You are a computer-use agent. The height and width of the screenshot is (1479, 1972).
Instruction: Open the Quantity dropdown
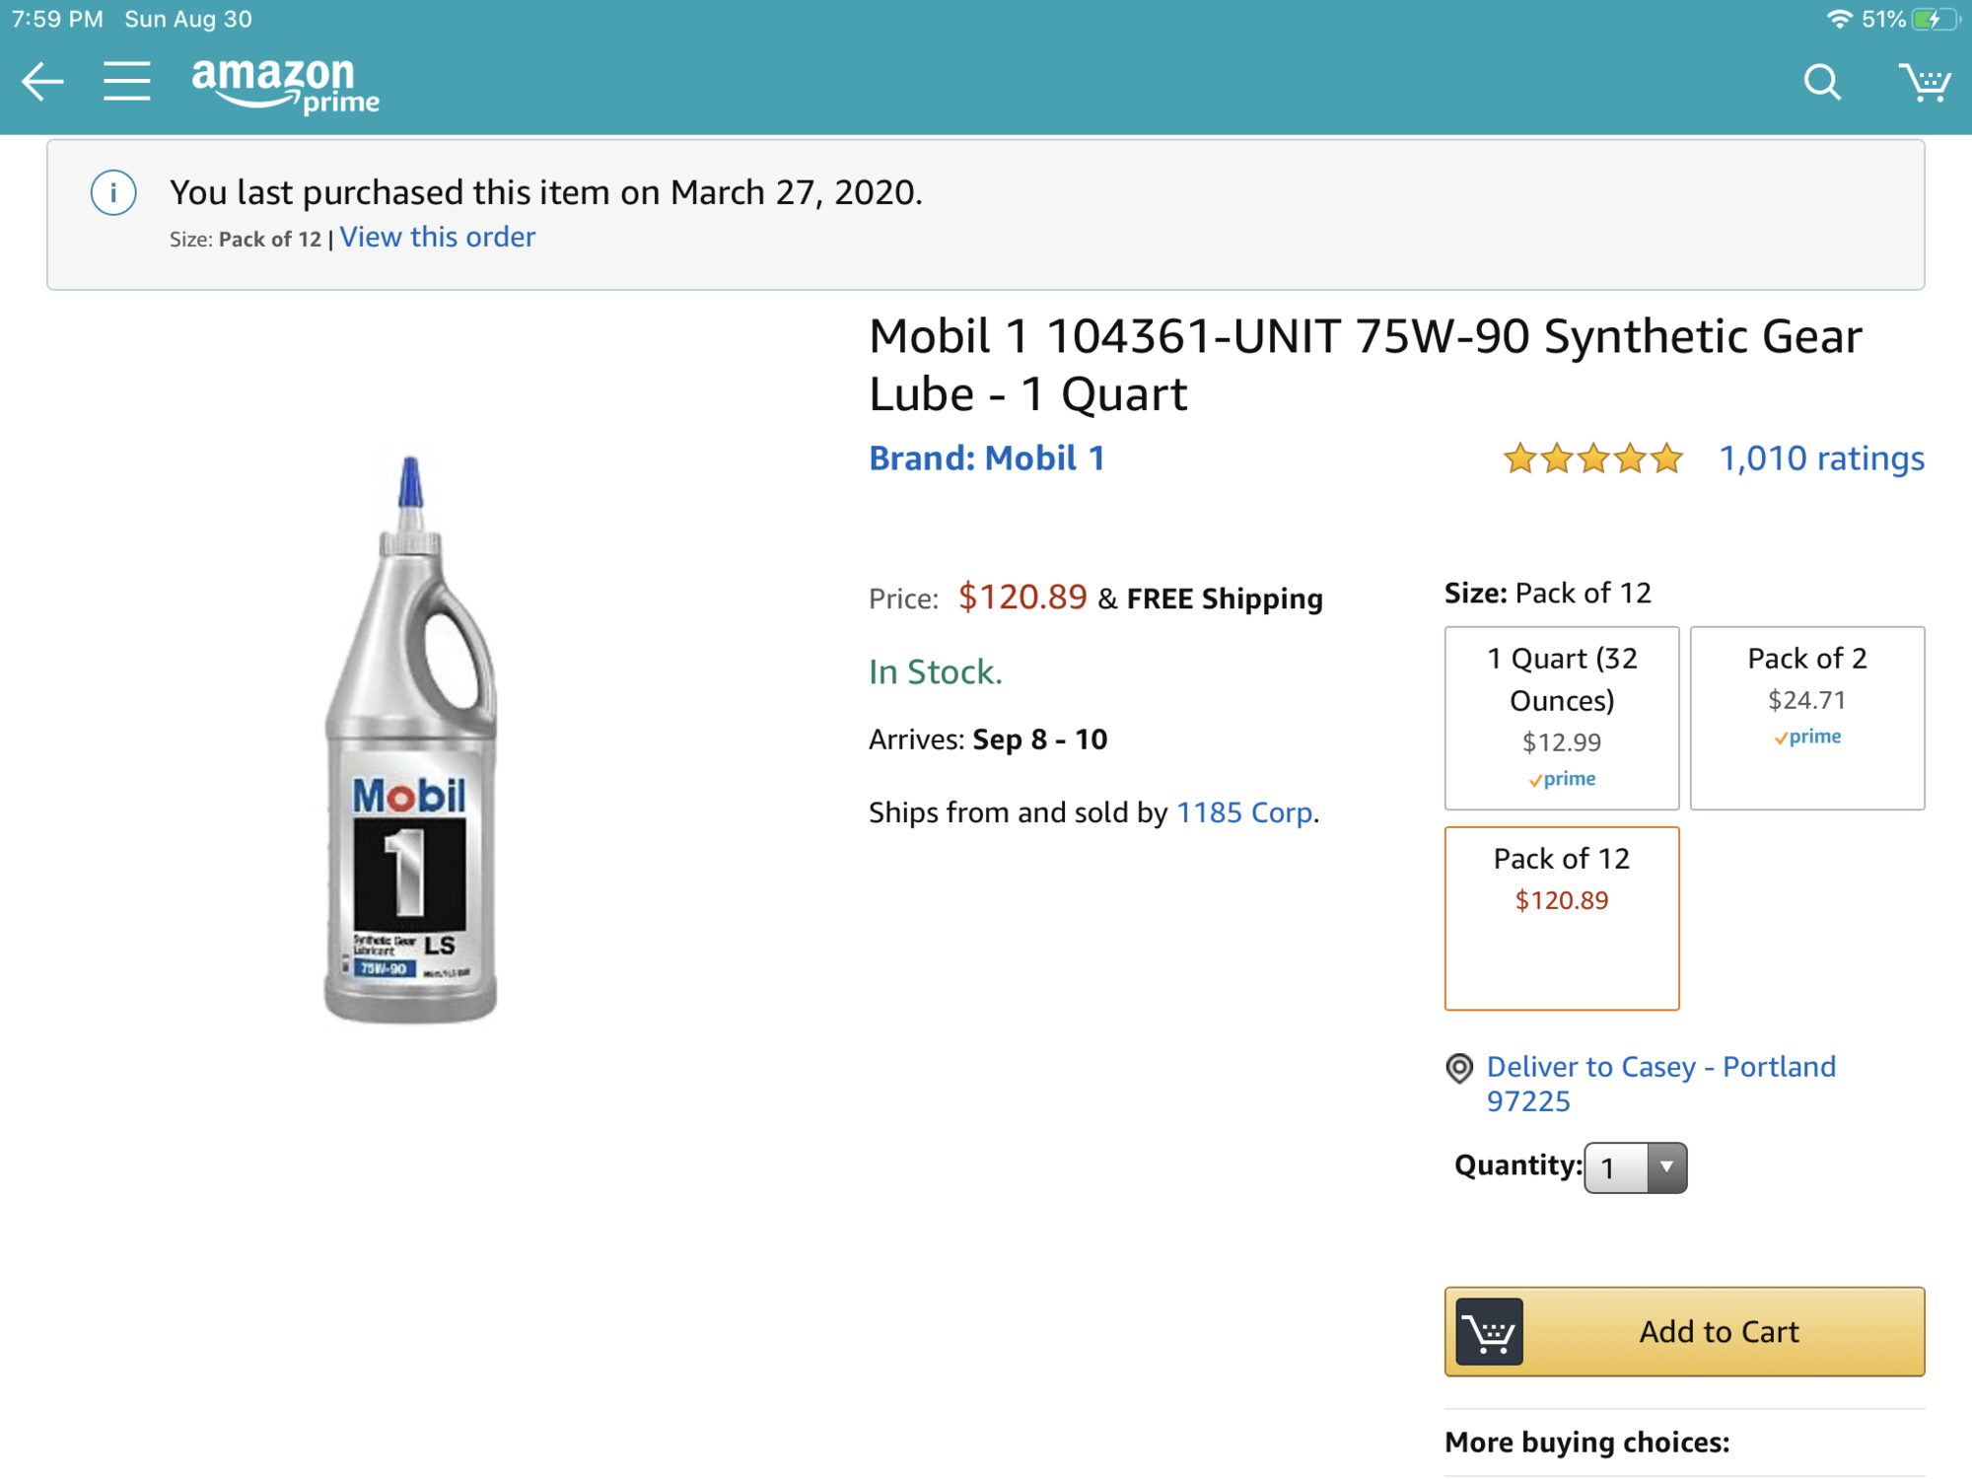tap(1636, 1168)
